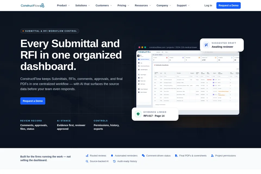This screenshot has height=174, width=261.
Task: Click the 'Final PDFs & coversheets' label
Action: (x=193, y=156)
